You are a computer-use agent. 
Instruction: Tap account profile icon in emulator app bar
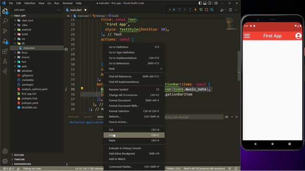pyautogui.click(x=298, y=36)
